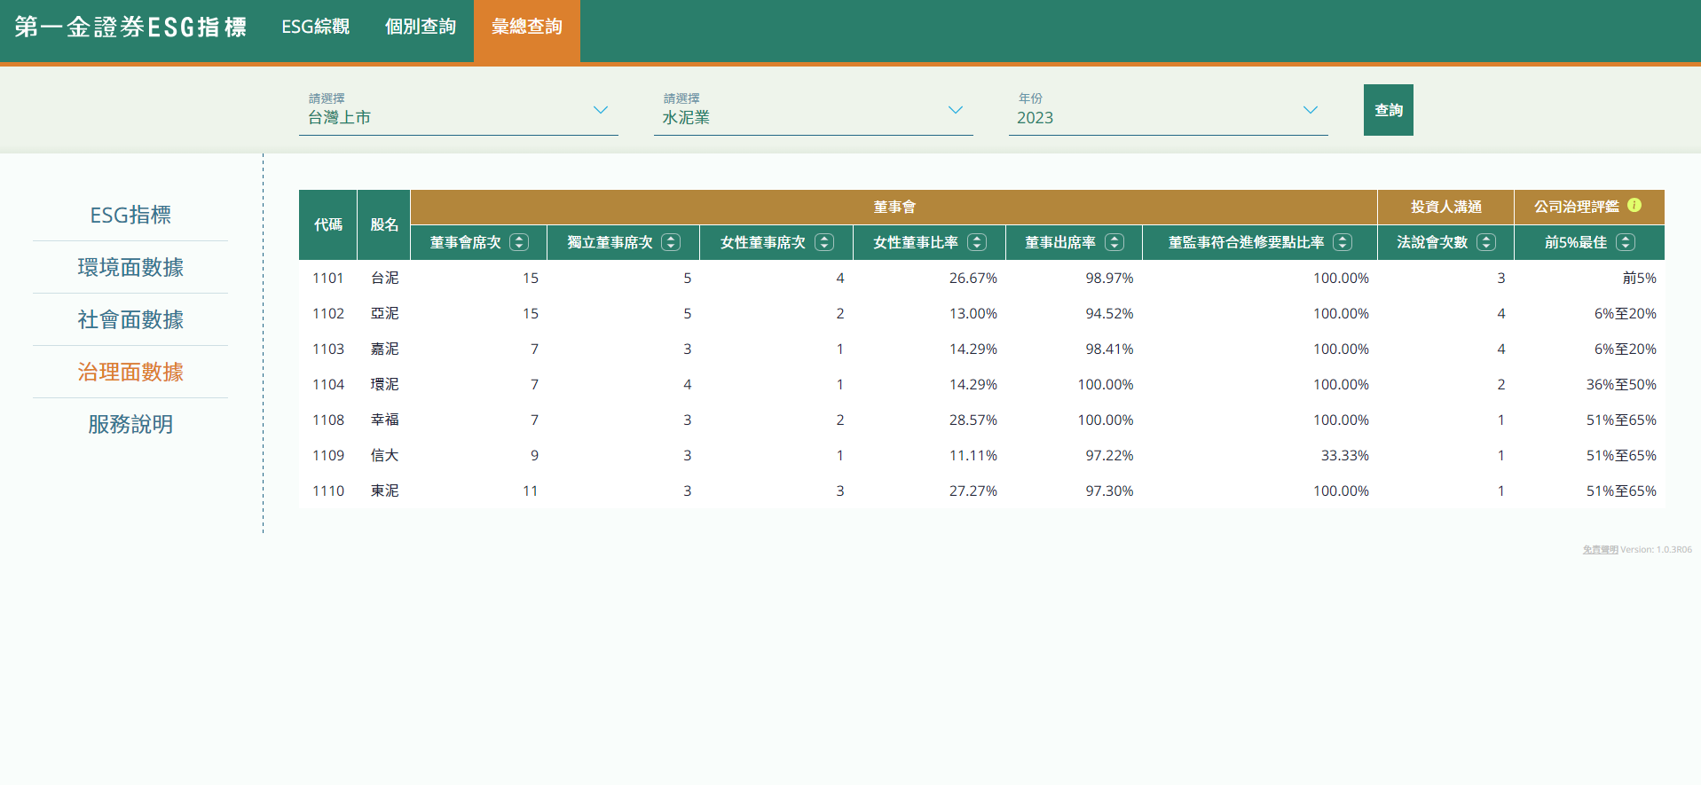1701x785 pixels.
Task: Click the 前5%最佳 sort icon
Action: tap(1626, 242)
